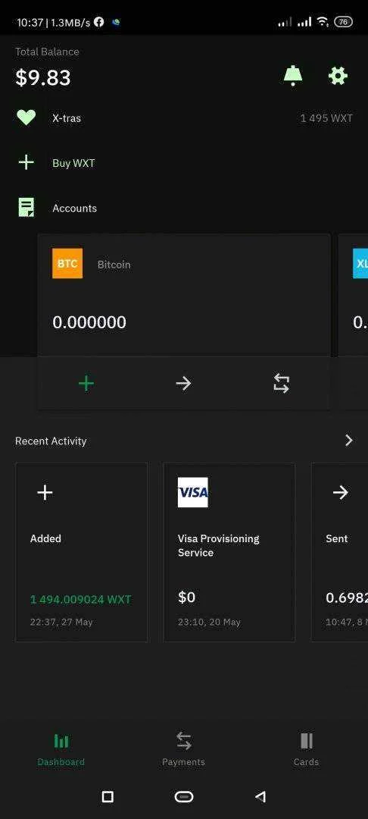The width and height of the screenshot is (368, 819).
Task: Tap the VISA logo in Recent Activity
Action: click(193, 492)
